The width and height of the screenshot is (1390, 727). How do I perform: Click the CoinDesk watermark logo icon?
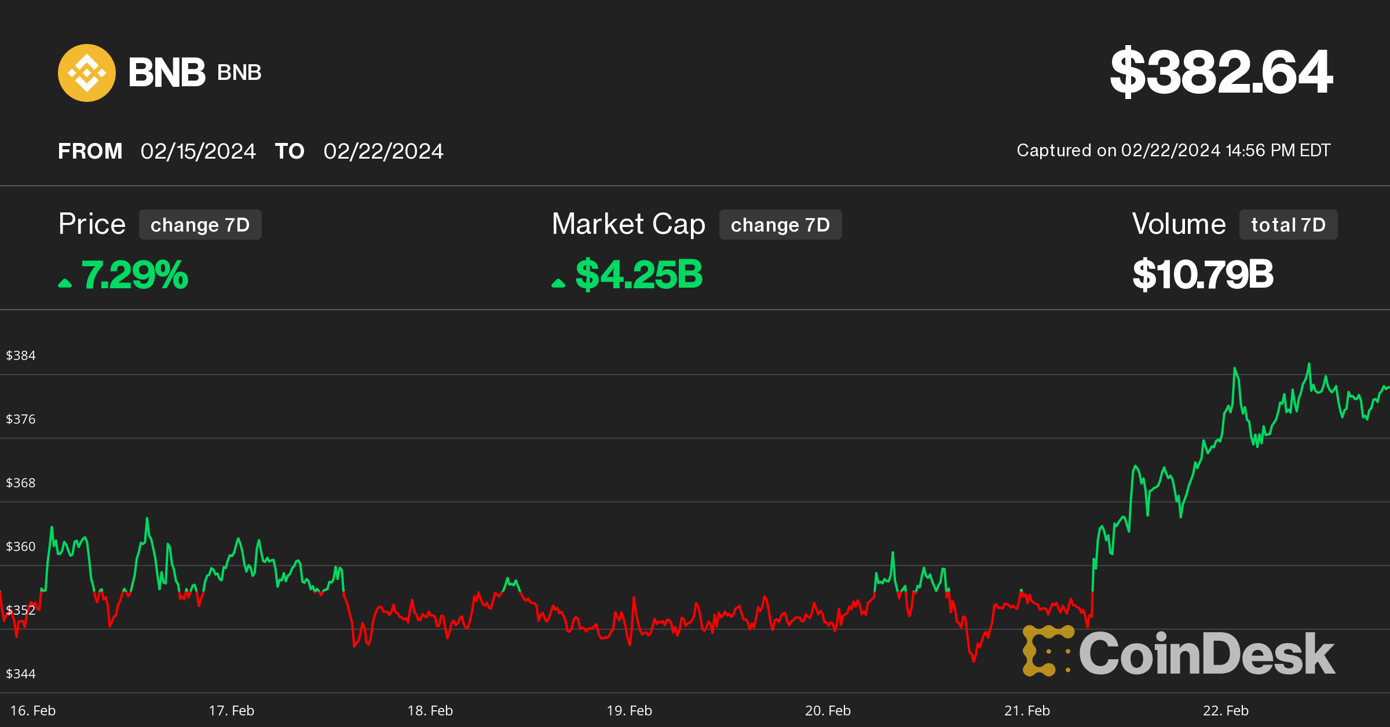click(1047, 651)
